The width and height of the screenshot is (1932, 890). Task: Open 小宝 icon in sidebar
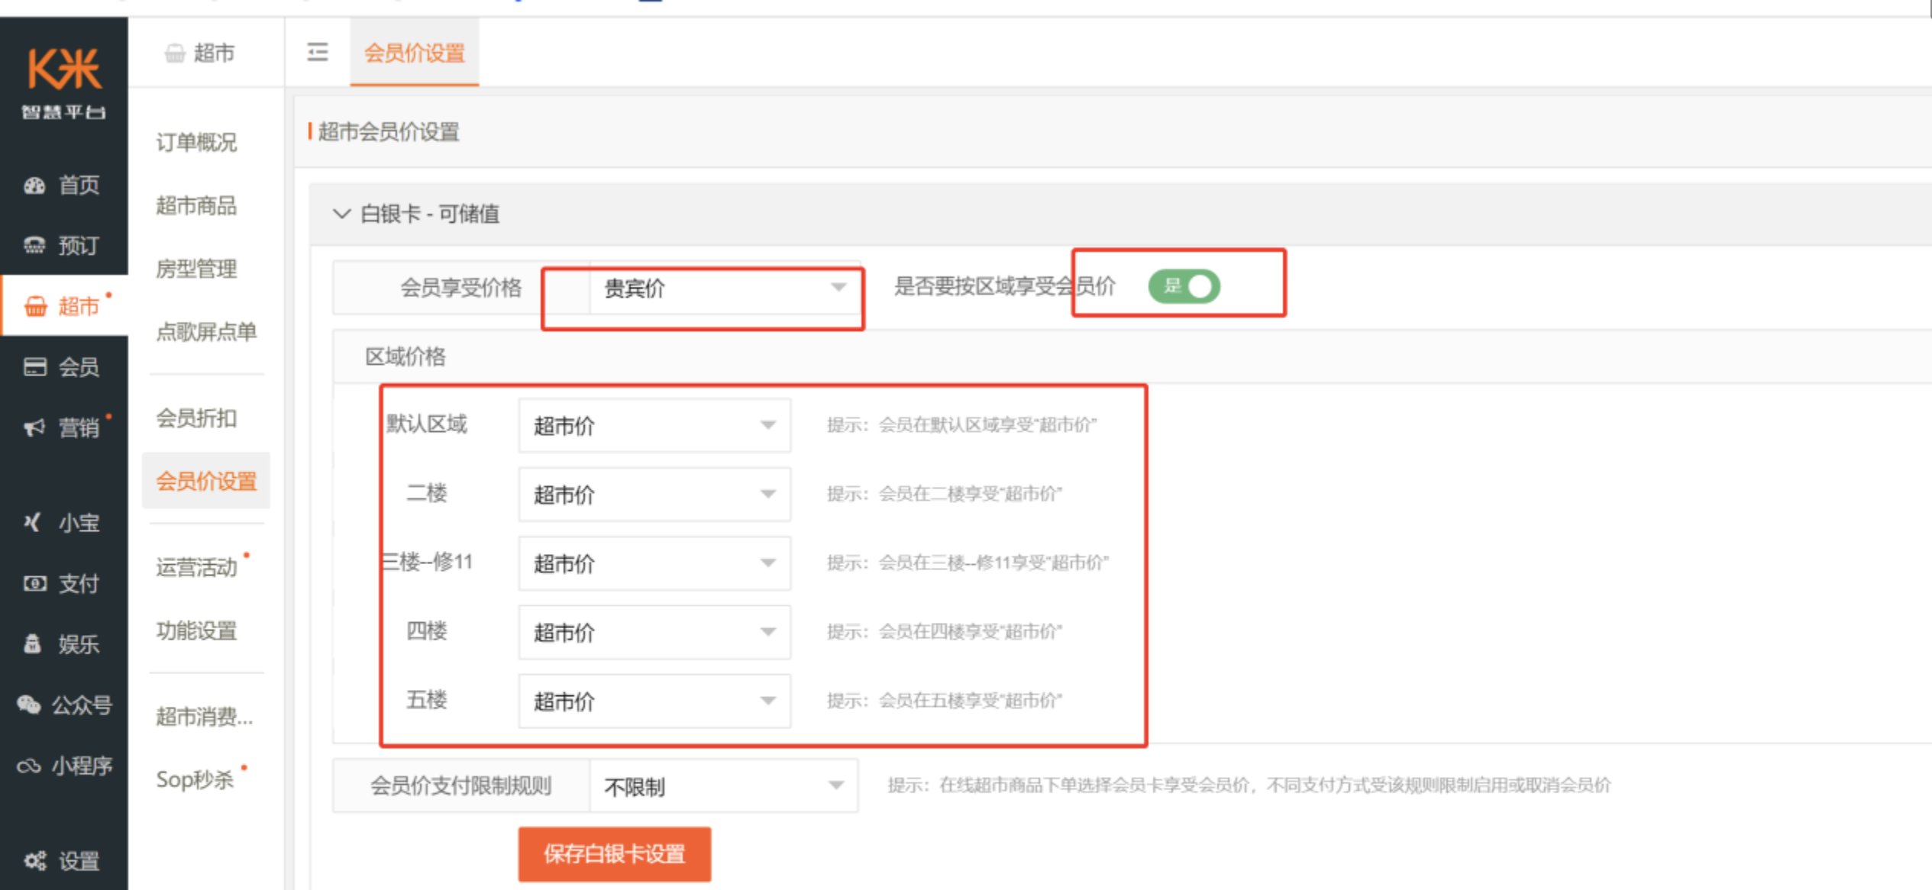pyautogui.click(x=32, y=523)
